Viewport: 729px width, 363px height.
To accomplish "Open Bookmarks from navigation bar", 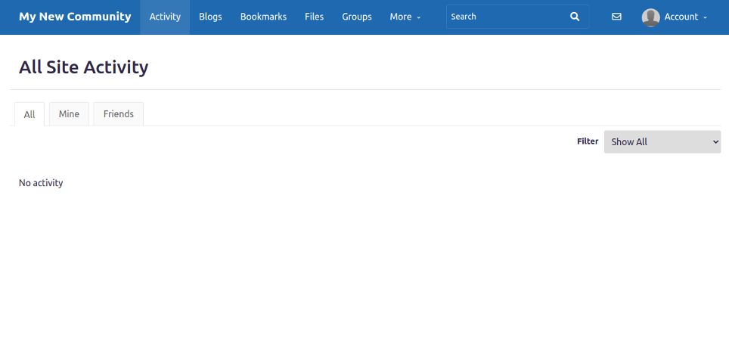I will coord(263,17).
